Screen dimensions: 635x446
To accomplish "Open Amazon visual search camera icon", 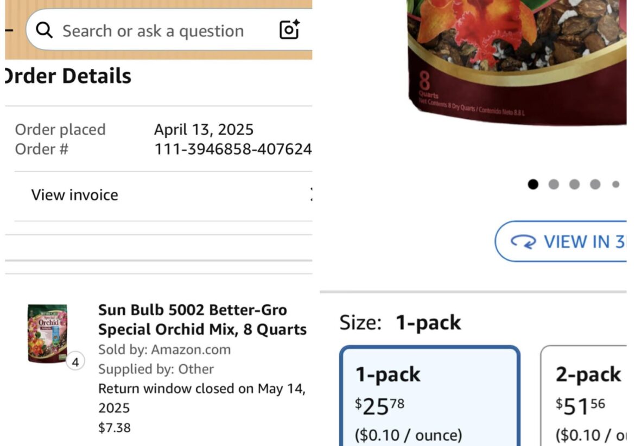I will (289, 30).
